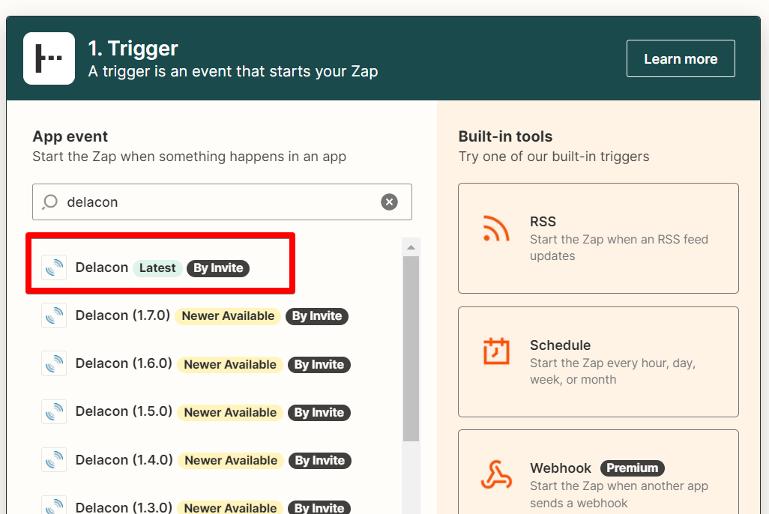
Task: Select the Schedule built-in trigger card
Action: point(598,362)
